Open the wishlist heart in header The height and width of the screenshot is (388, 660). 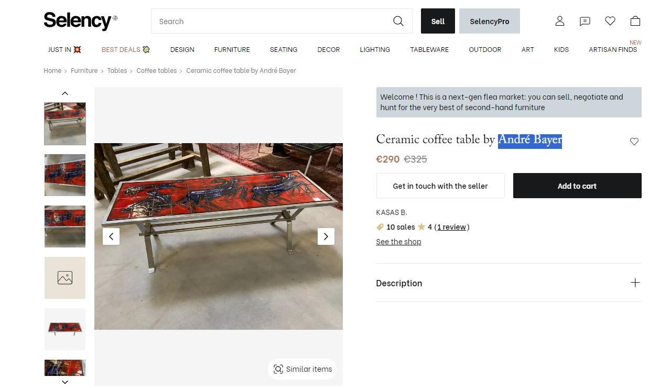point(610,21)
